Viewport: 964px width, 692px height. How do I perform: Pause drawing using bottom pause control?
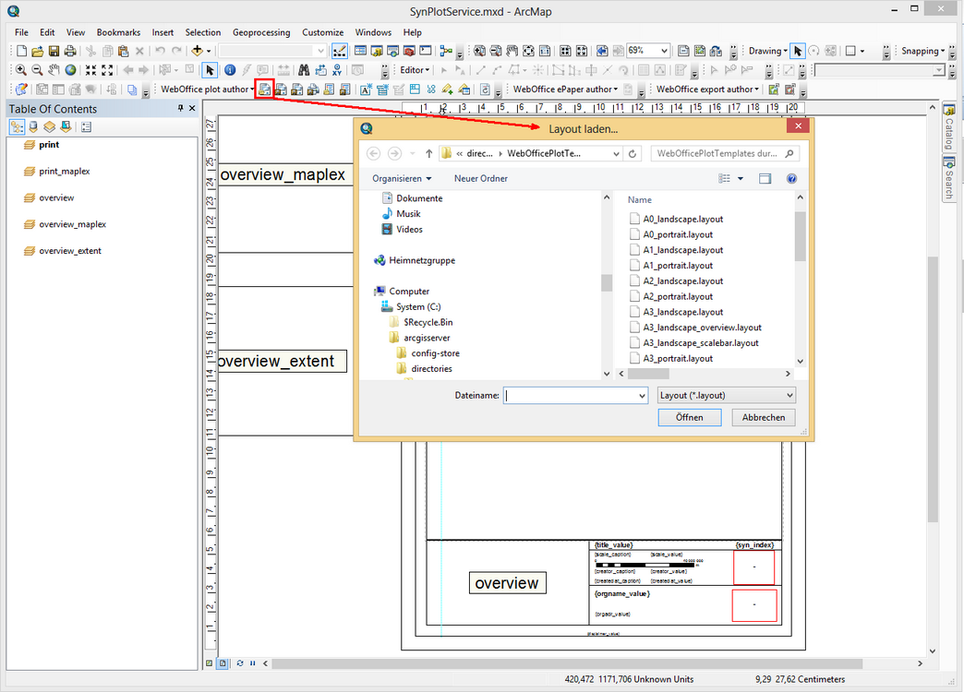click(x=253, y=663)
